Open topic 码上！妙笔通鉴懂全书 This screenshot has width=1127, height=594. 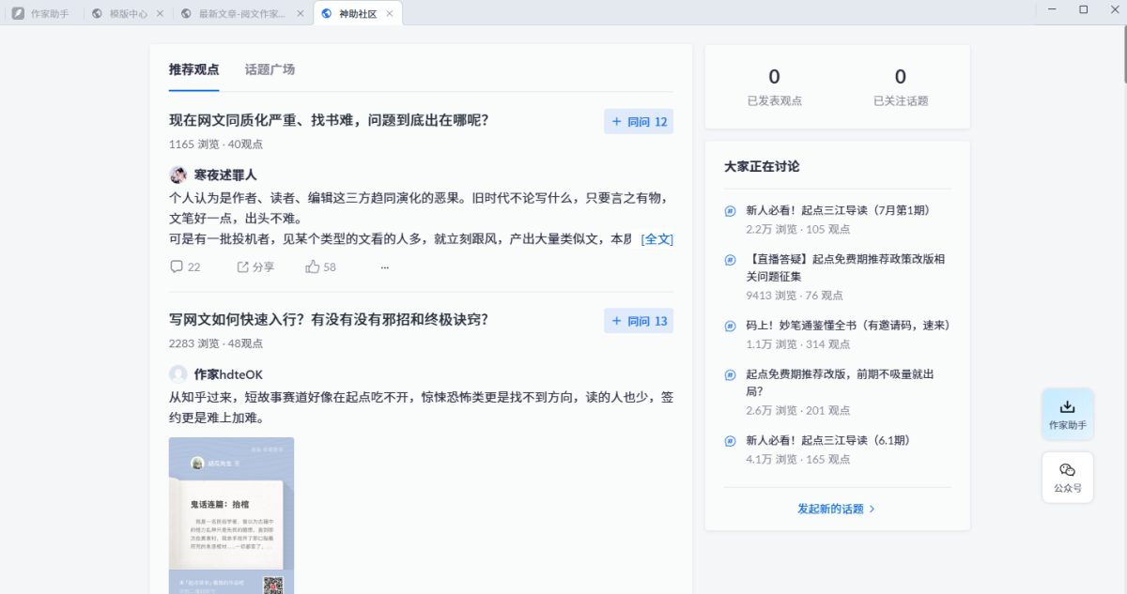847,326
